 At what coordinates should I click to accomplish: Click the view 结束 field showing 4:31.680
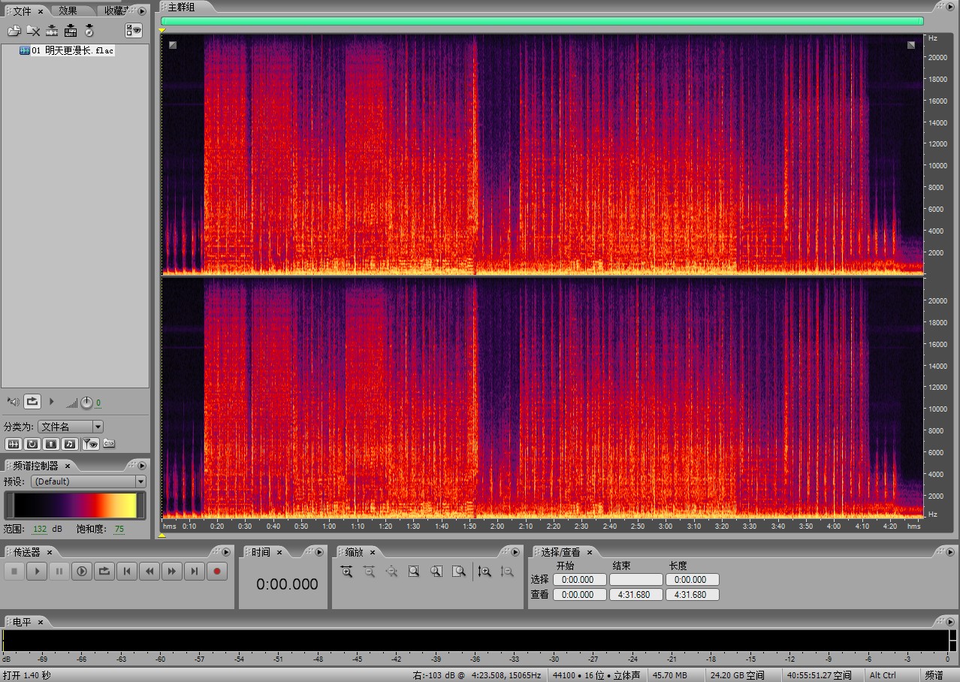tap(635, 595)
